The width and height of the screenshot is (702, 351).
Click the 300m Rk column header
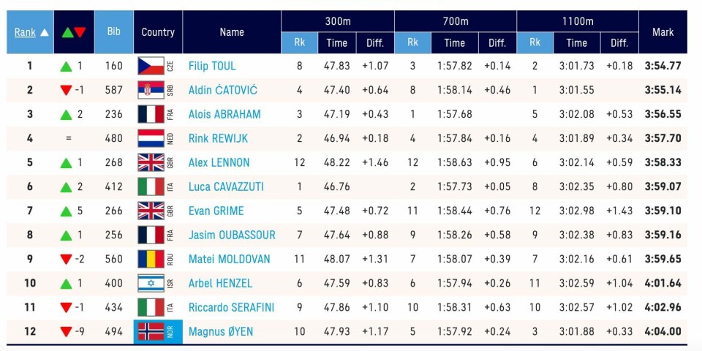[x=299, y=43]
